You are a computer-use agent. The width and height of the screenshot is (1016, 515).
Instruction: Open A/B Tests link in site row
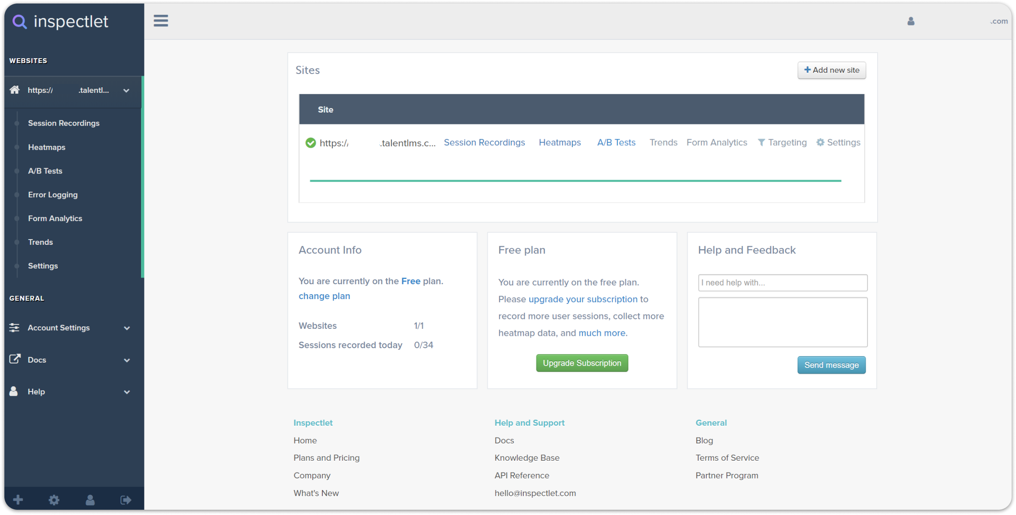616,142
